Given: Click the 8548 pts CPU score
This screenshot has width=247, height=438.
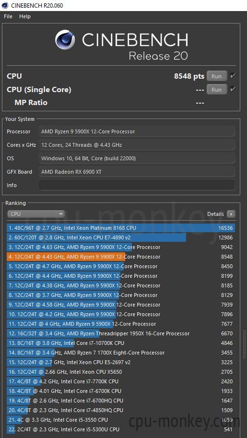Looking at the screenshot, I should (x=189, y=76).
